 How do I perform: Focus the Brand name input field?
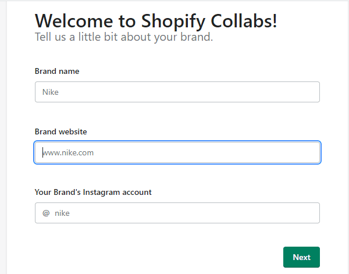click(x=177, y=92)
